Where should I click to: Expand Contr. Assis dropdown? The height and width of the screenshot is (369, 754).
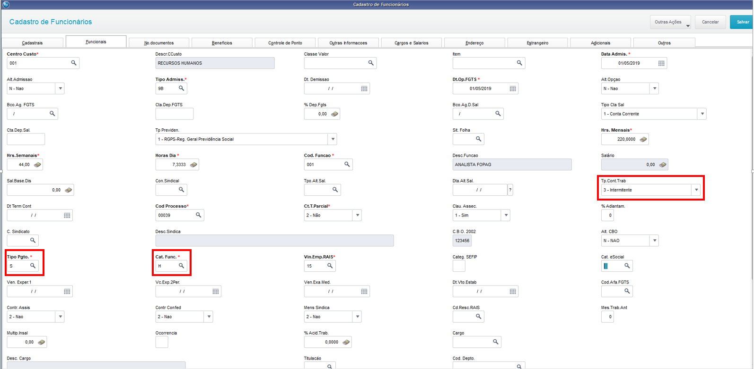60,317
